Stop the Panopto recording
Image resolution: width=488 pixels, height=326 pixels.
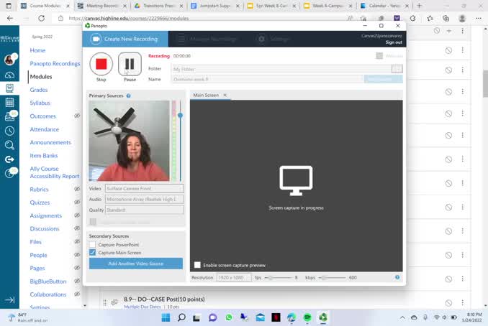(101, 65)
